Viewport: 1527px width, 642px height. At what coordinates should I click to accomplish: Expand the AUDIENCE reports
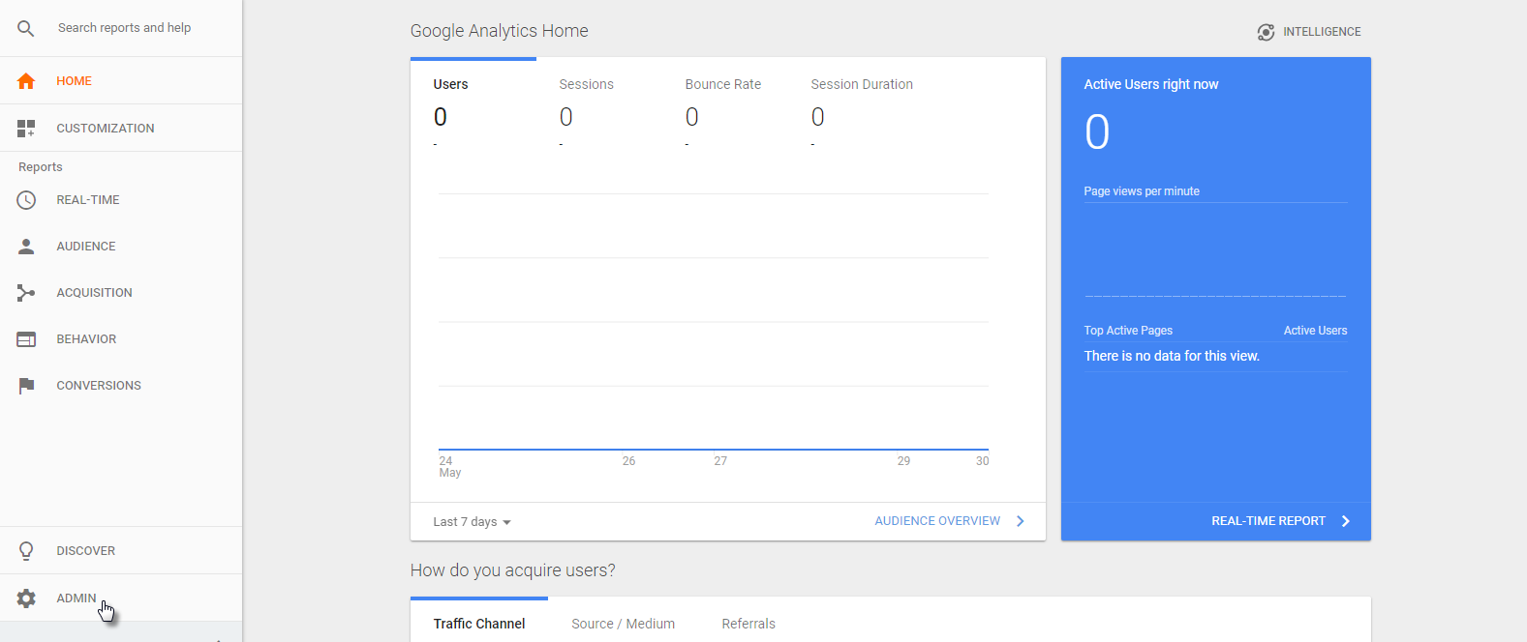click(86, 247)
